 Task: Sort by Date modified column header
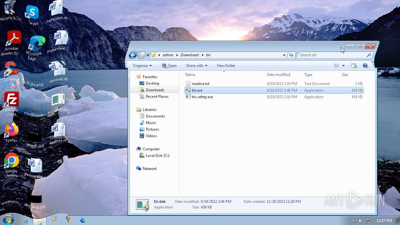click(283, 75)
